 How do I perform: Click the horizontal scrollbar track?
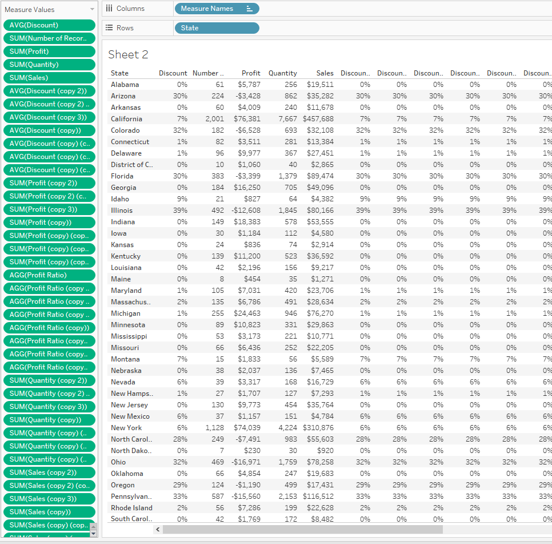click(343, 529)
